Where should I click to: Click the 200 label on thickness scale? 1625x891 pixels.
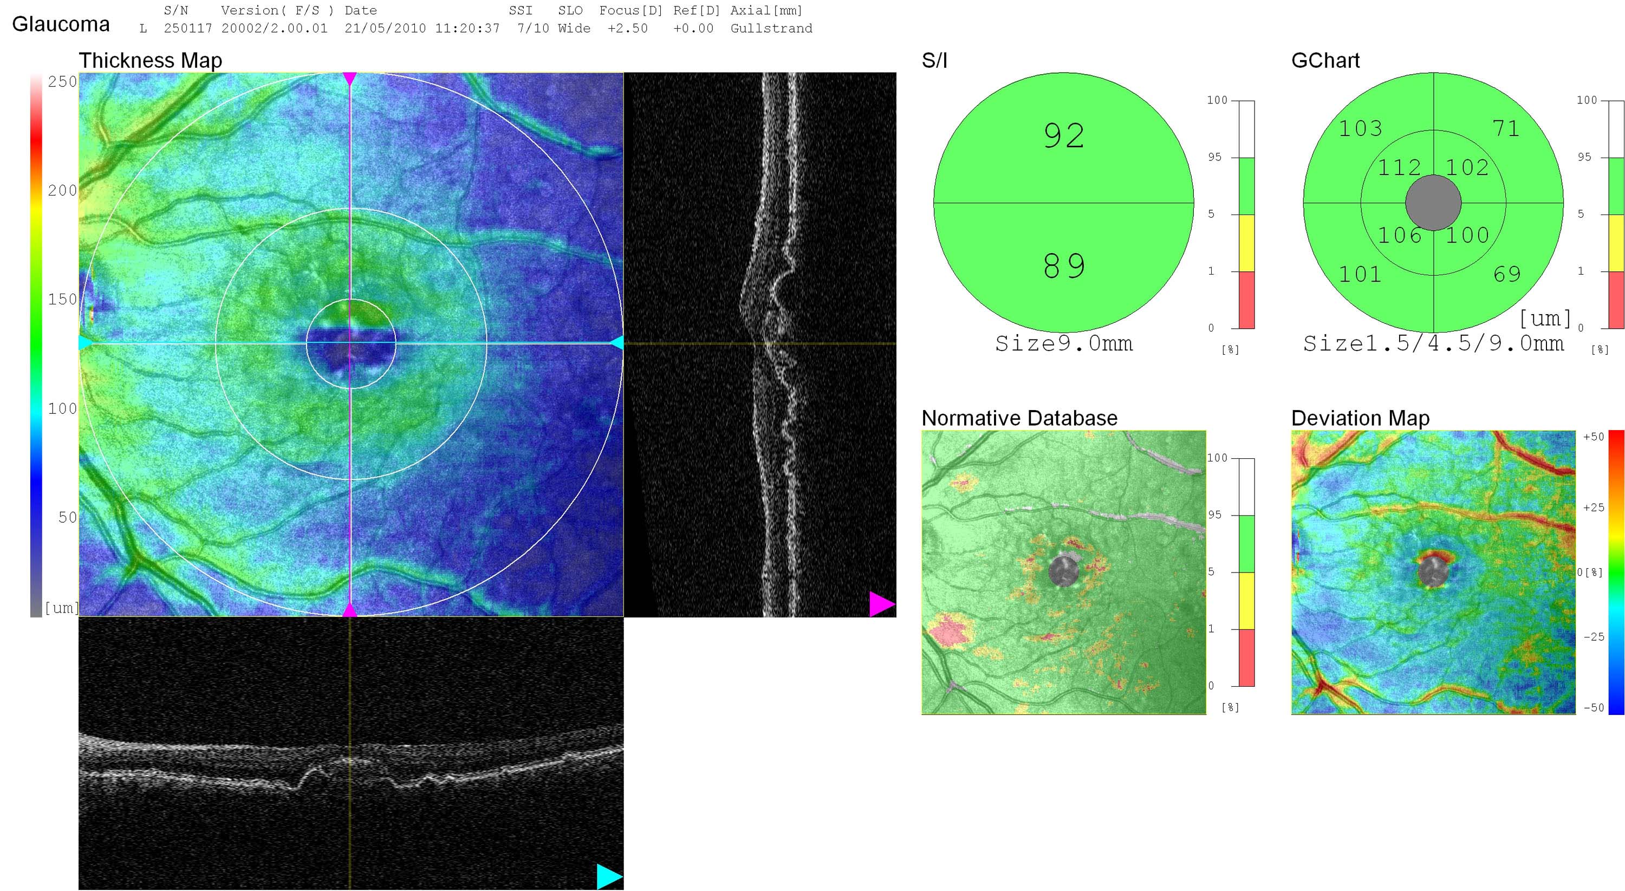62,191
